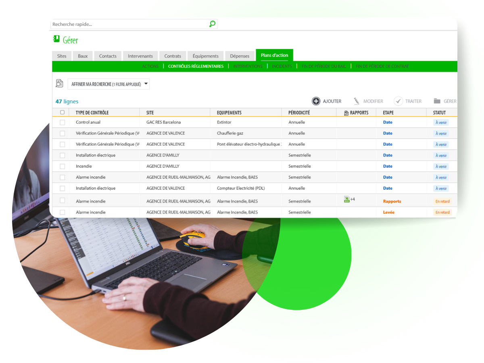Toggle the select-all checkbox in table header
Viewport: 484px width, 363px height.
[x=62, y=113]
